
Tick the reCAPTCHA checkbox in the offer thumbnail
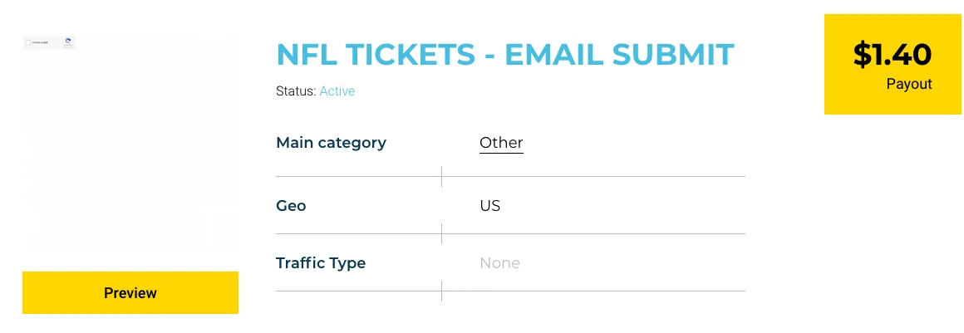point(28,42)
